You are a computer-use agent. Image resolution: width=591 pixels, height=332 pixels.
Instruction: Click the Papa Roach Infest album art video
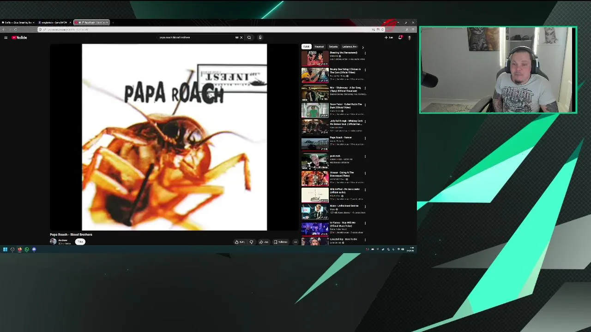[x=175, y=137]
